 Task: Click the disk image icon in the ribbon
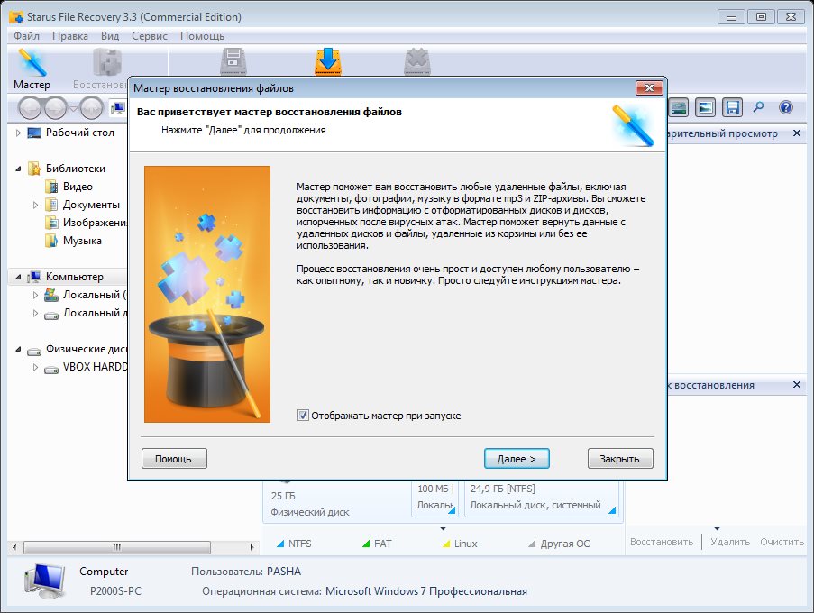click(x=233, y=61)
